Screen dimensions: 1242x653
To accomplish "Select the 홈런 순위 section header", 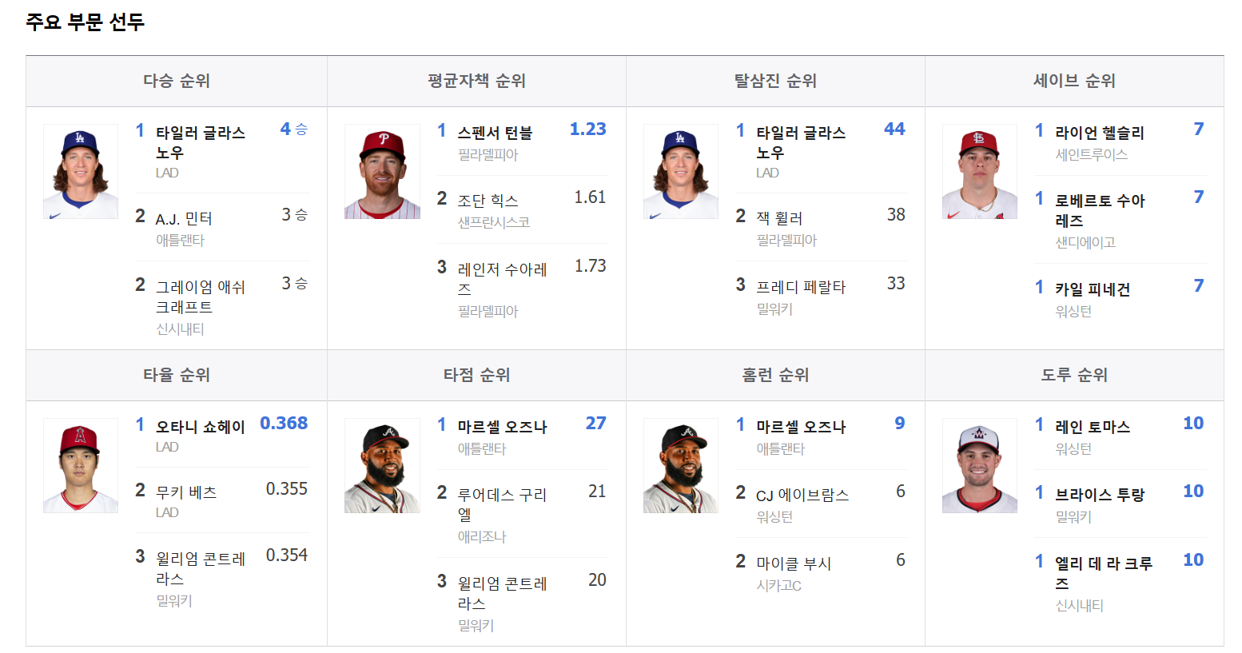I will [775, 375].
